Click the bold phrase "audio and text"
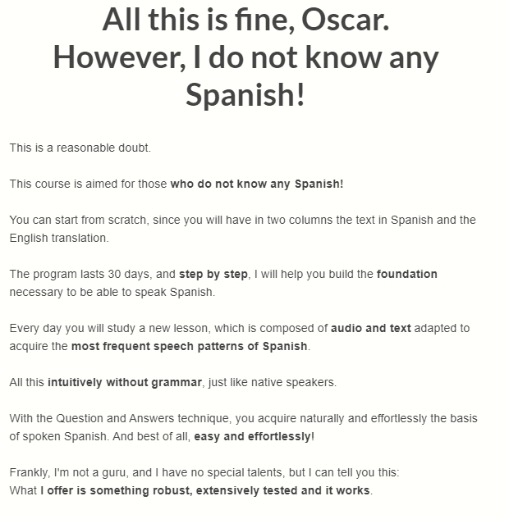The height and width of the screenshot is (519, 509). click(x=371, y=328)
